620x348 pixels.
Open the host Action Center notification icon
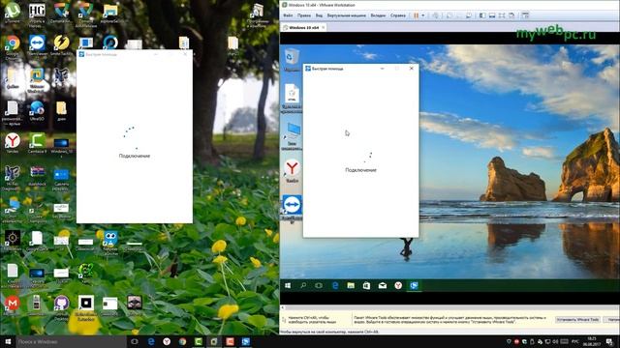[609, 341]
